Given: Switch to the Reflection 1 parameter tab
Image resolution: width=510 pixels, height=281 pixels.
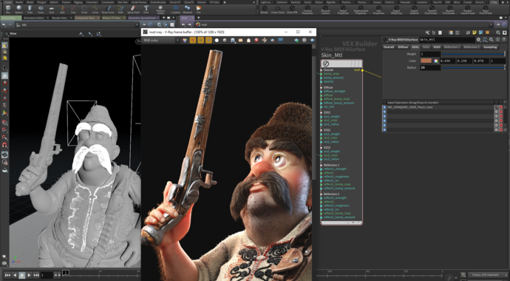Looking at the screenshot, I should (452, 47).
